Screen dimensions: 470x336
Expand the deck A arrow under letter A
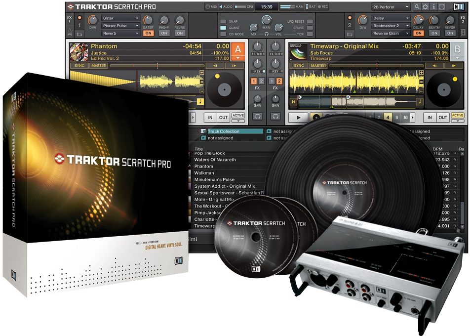[238, 58]
